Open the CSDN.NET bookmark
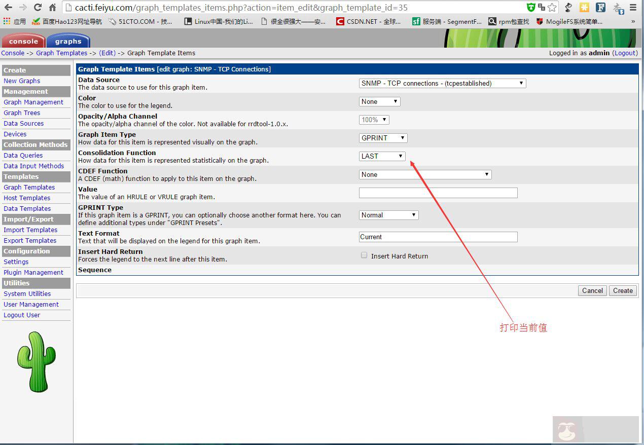The image size is (644, 445). (369, 21)
